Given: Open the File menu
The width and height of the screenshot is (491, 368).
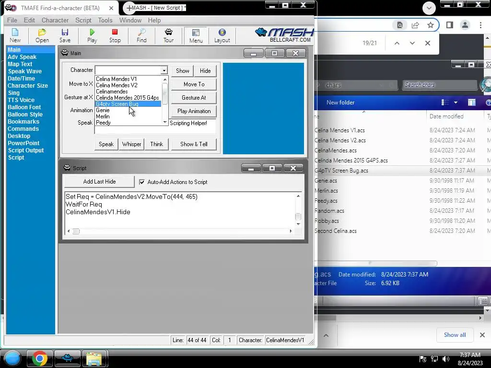Looking at the screenshot, I should [x=12, y=20].
